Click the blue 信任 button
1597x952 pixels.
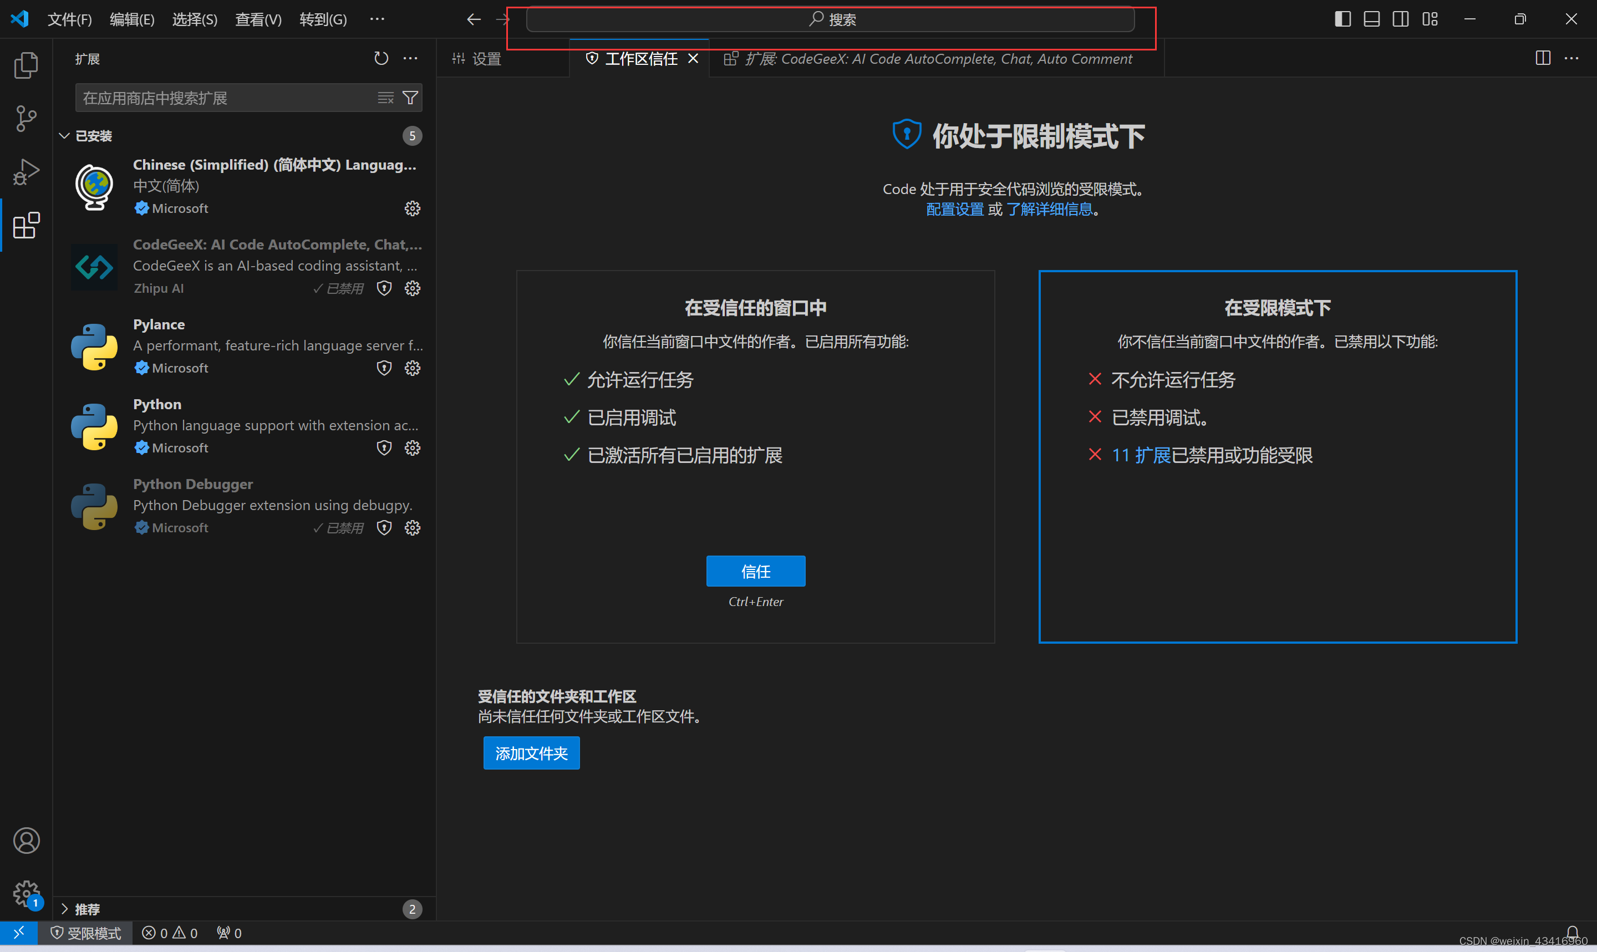(x=756, y=571)
